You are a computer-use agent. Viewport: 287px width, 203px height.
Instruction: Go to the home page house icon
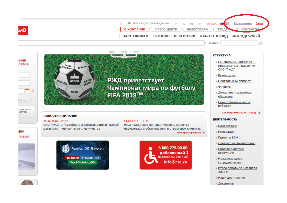tap(184, 24)
